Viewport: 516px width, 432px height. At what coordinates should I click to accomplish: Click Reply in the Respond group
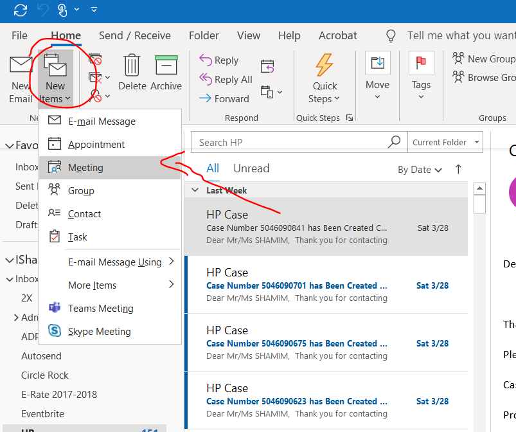(219, 60)
